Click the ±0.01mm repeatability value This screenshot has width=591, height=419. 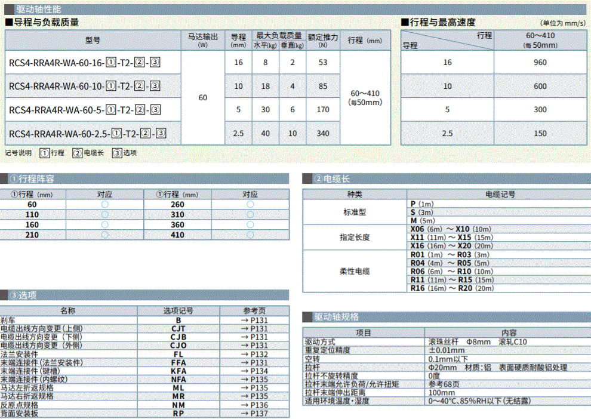(447, 350)
